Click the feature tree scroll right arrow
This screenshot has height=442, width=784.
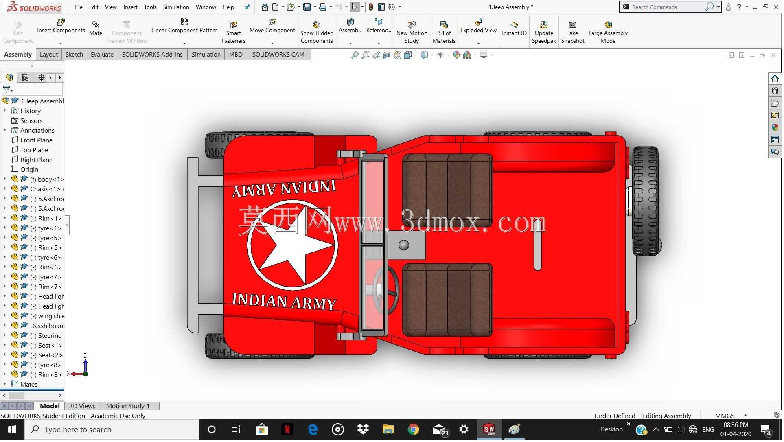(60, 395)
